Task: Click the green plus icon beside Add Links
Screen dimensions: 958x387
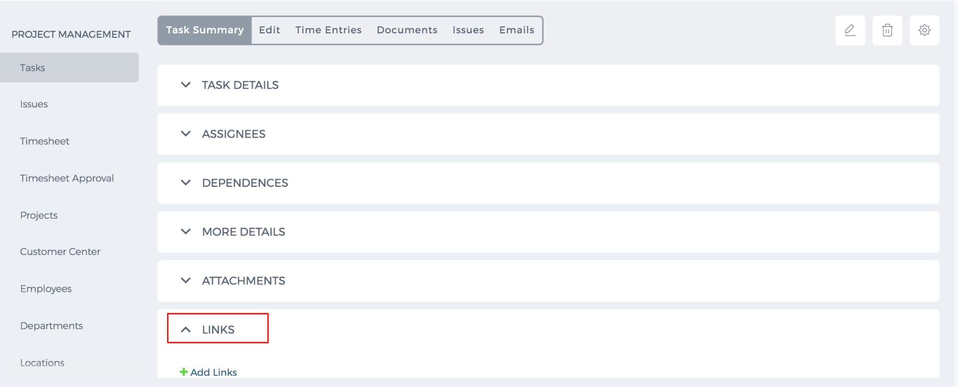Action: [x=184, y=372]
